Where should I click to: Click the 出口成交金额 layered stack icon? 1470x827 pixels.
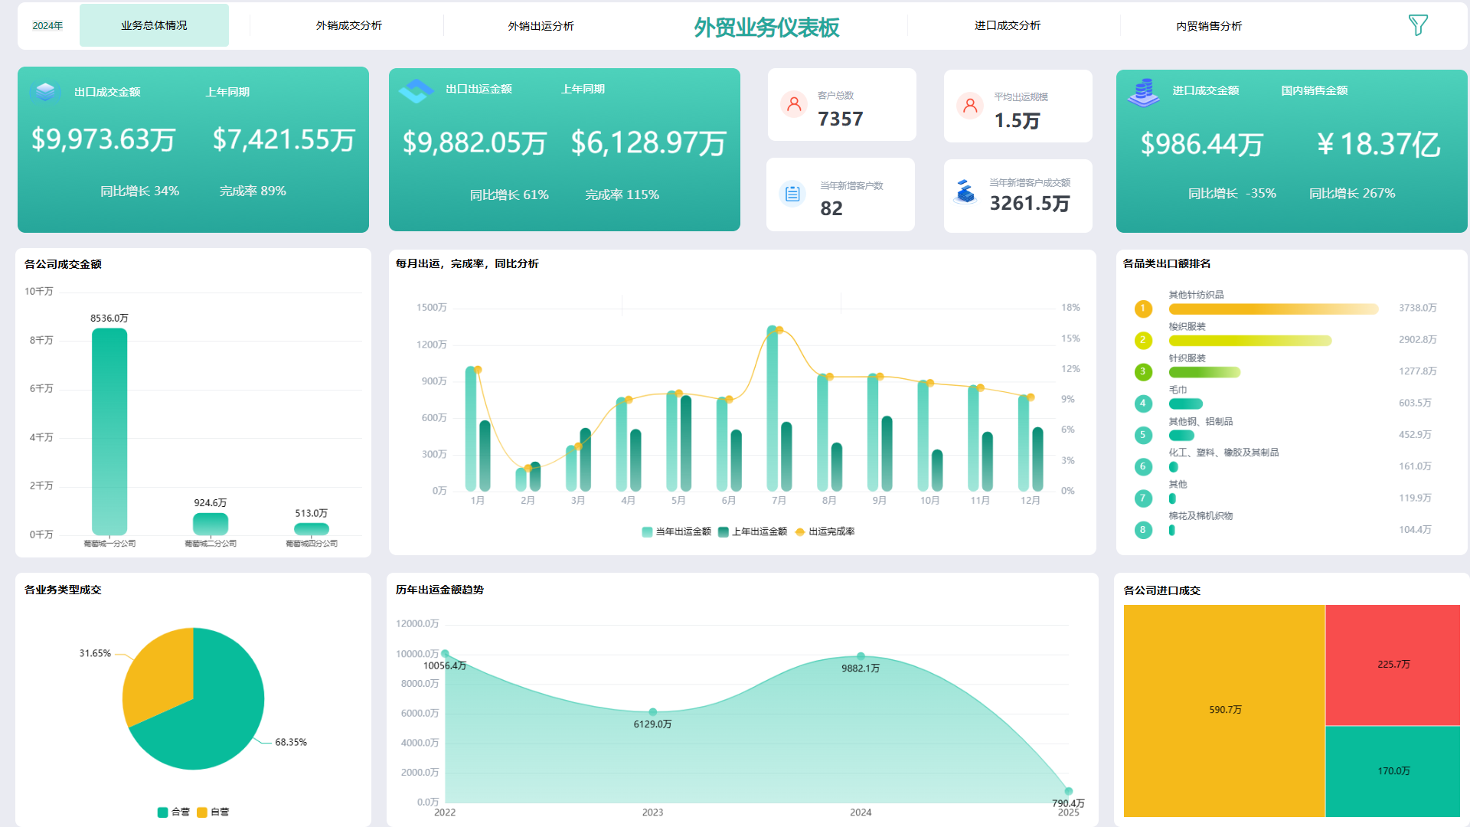tap(45, 92)
